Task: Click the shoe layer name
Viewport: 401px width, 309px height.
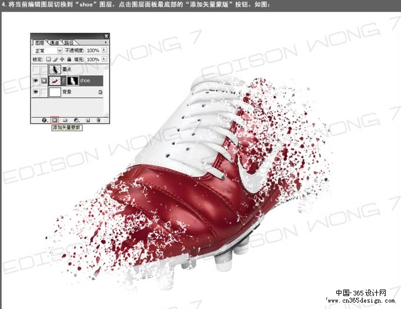Action: point(85,81)
